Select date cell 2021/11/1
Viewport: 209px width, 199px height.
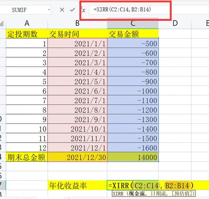[x=77, y=138]
